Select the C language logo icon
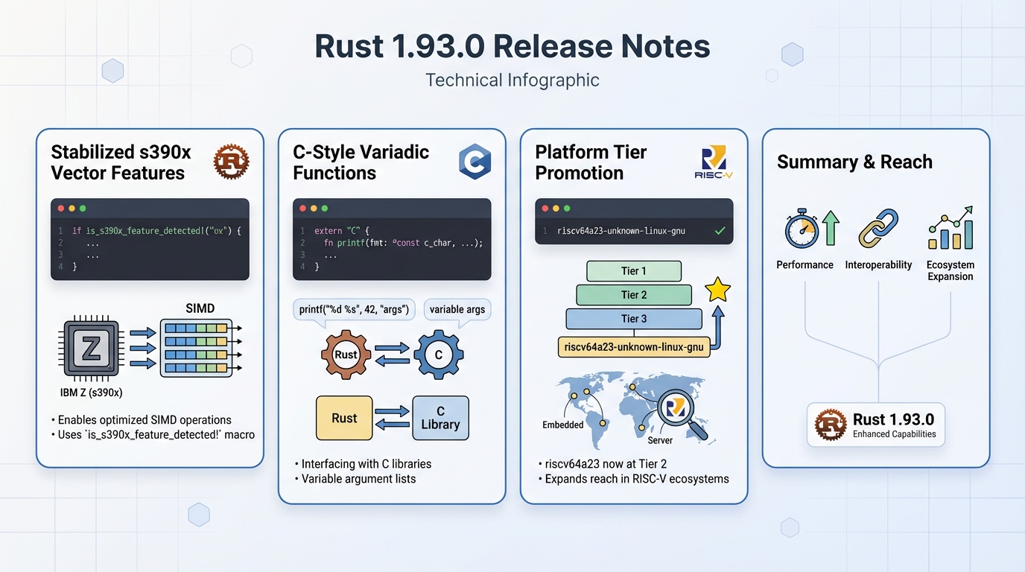This screenshot has height=572, width=1025. pos(475,161)
